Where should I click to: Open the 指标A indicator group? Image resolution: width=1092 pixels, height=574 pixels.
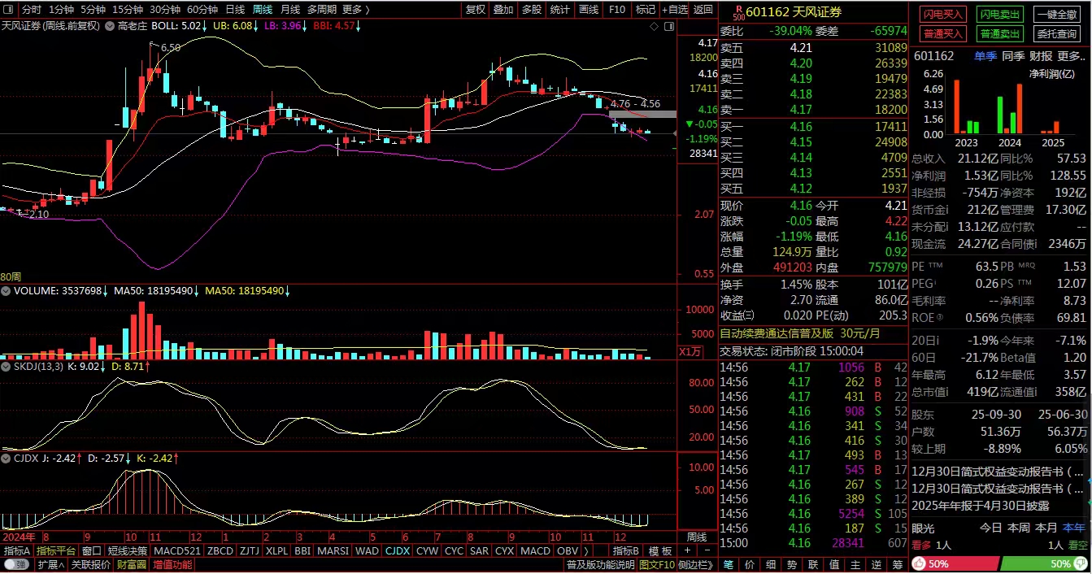tap(16, 550)
